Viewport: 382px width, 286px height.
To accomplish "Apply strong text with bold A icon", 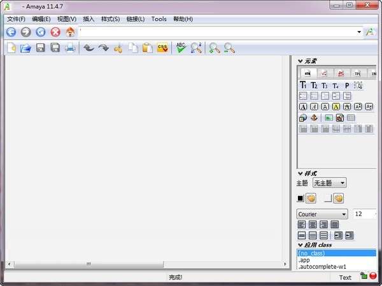I will [x=303, y=107].
